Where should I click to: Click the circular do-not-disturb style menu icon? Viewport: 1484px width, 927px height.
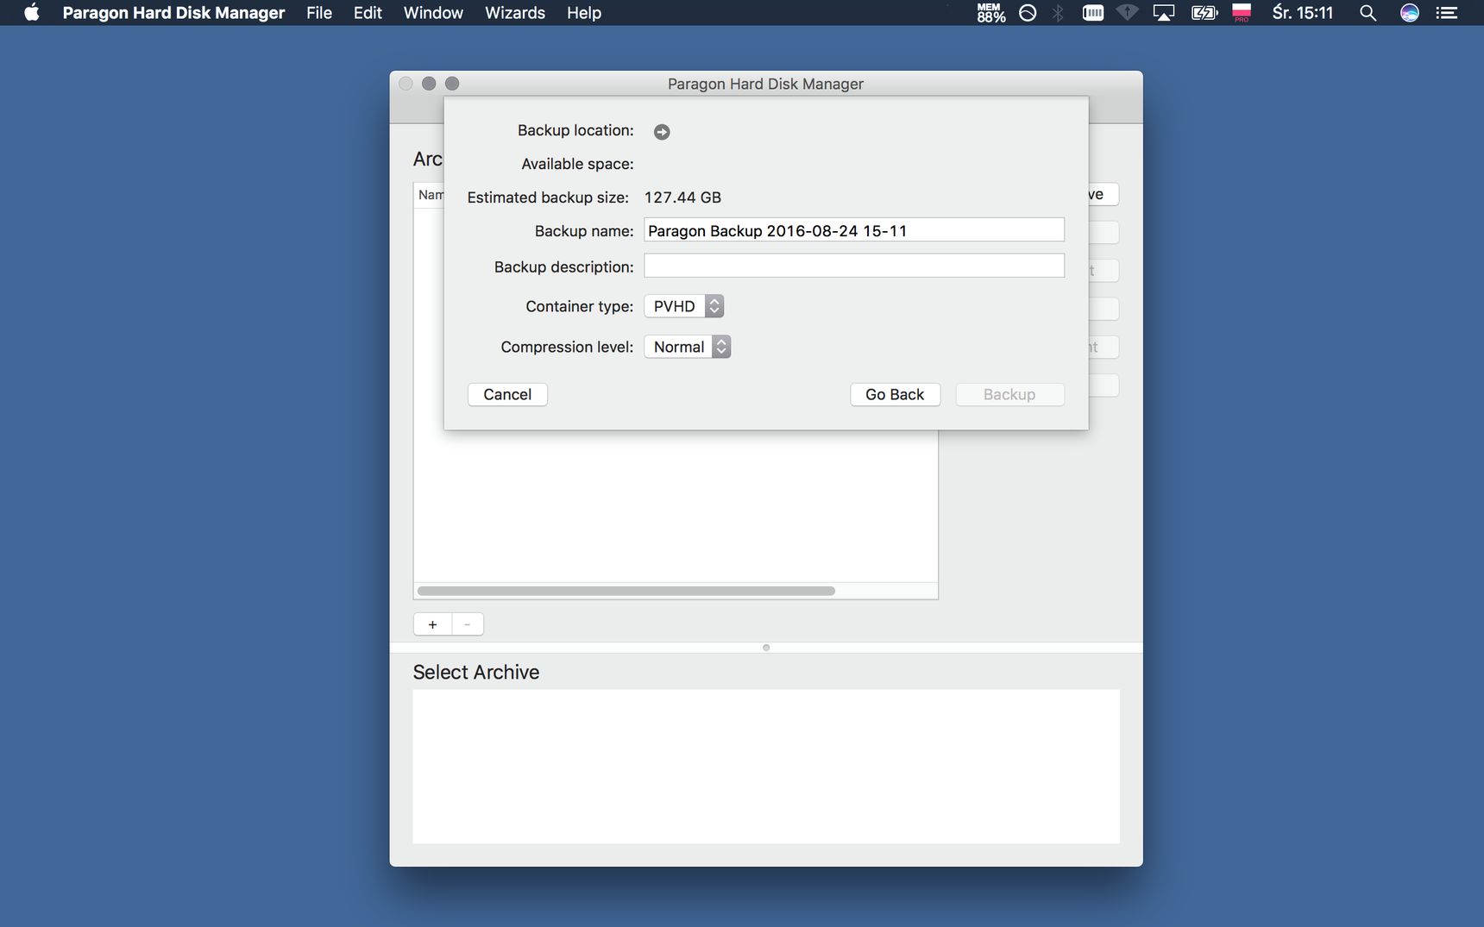click(1028, 13)
